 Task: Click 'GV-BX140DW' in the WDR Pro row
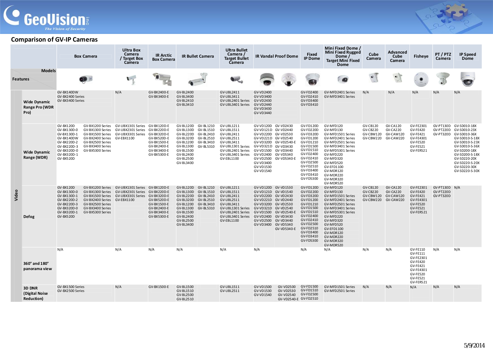coord(68,92)
